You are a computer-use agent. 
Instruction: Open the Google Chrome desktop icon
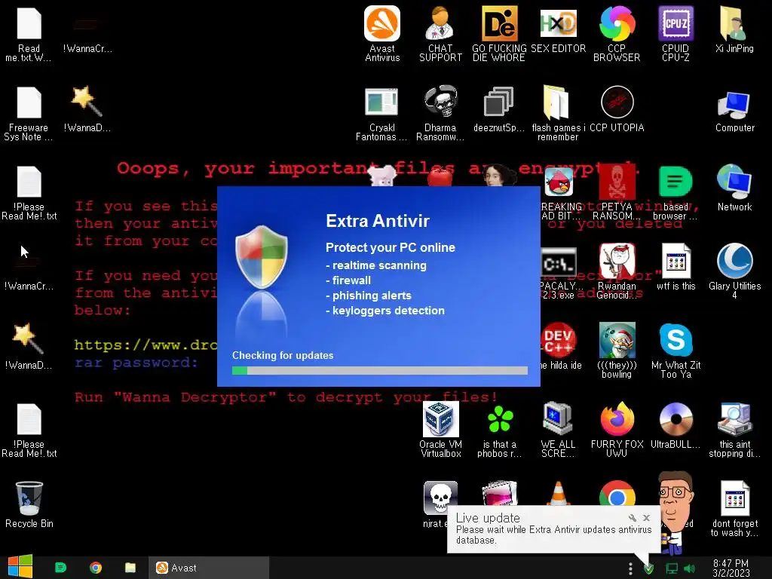tap(617, 493)
